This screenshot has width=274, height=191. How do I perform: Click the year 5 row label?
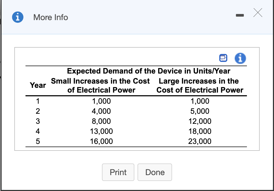coord(38,141)
